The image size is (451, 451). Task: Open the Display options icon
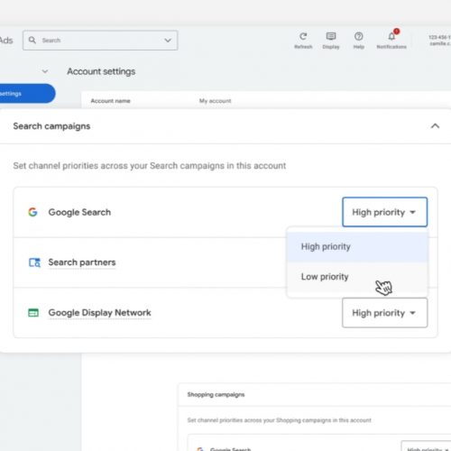(x=331, y=36)
